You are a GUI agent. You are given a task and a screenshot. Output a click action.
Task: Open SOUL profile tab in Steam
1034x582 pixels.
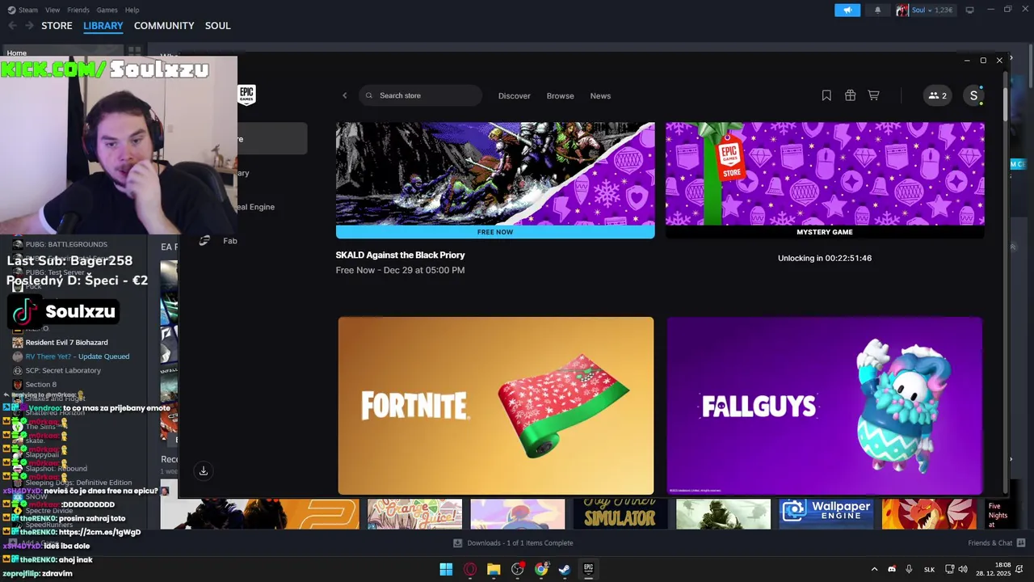tap(218, 26)
